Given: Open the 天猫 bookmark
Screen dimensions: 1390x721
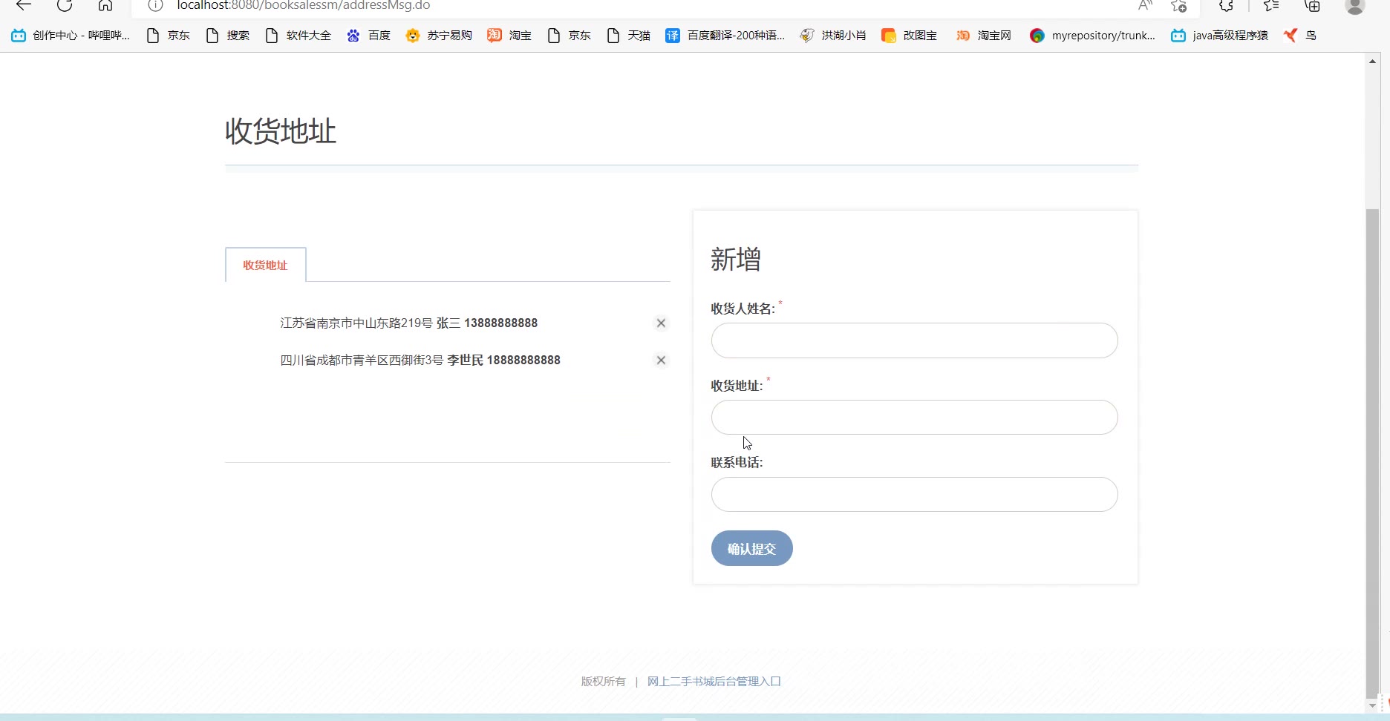Looking at the screenshot, I should coord(629,35).
